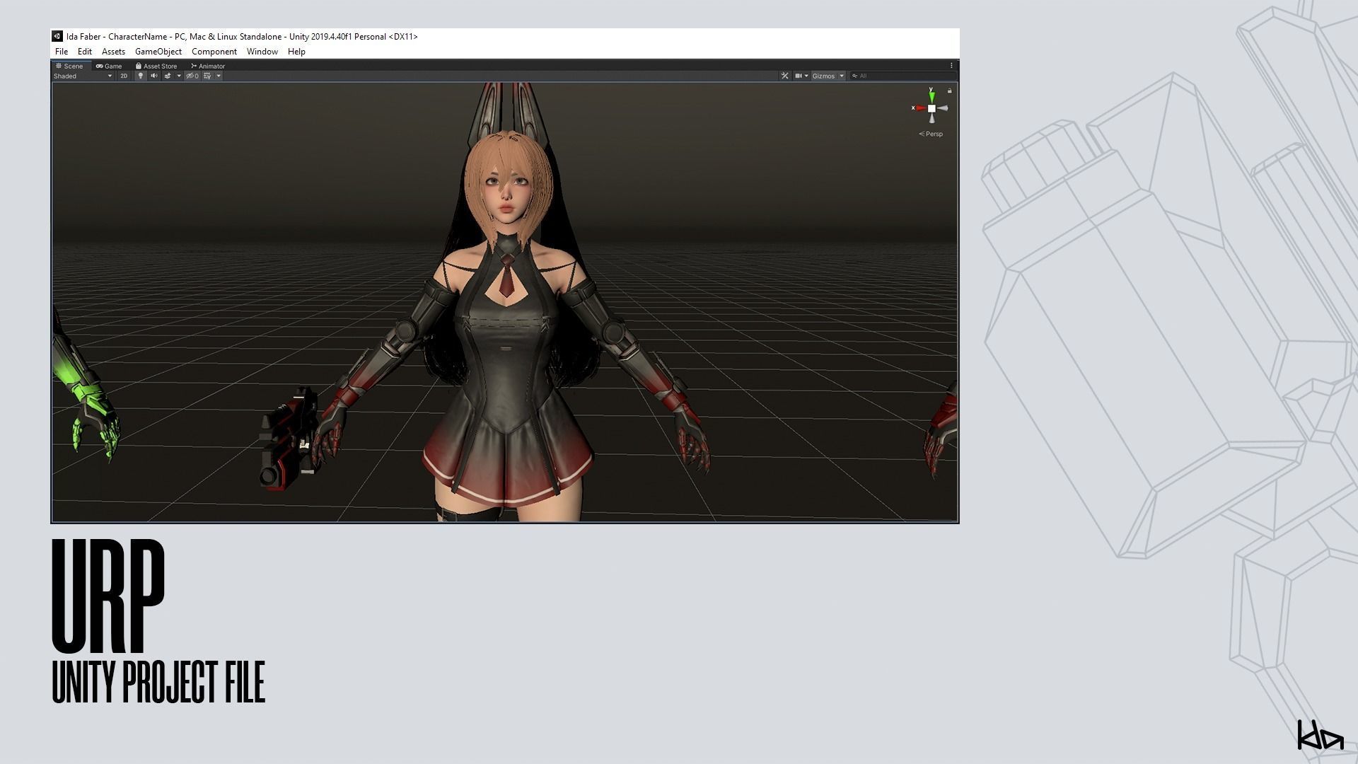Open the scene tab options kebab menu

pyautogui.click(x=951, y=66)
